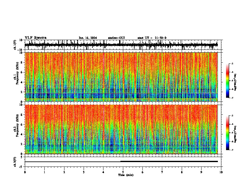Click the -5 tick on ch.3(V) axis
249x193 pixels.
tap(21, 167)
